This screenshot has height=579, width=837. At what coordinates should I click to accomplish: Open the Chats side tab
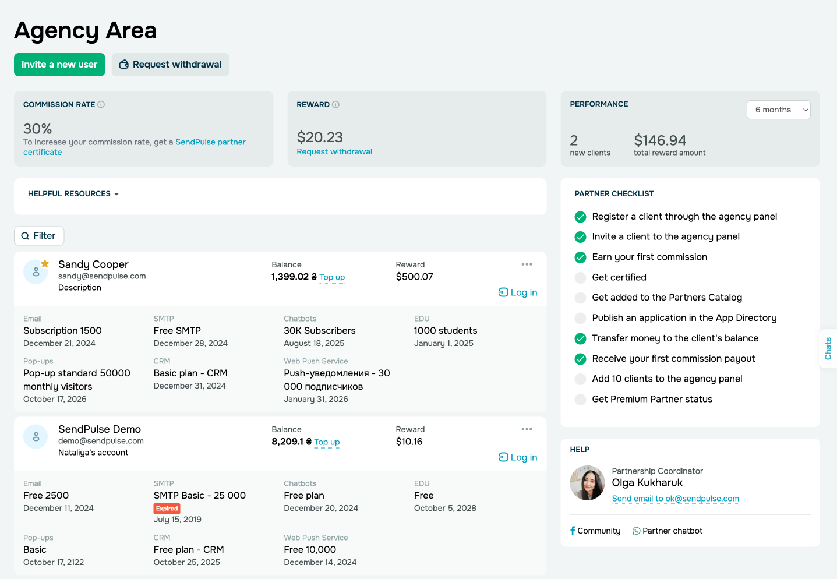point(828,348)
